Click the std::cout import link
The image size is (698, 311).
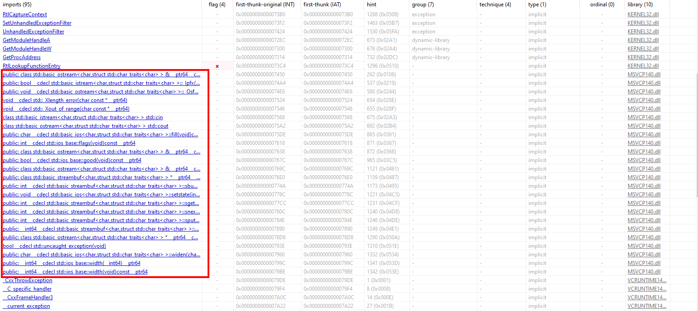click(85, 126)
